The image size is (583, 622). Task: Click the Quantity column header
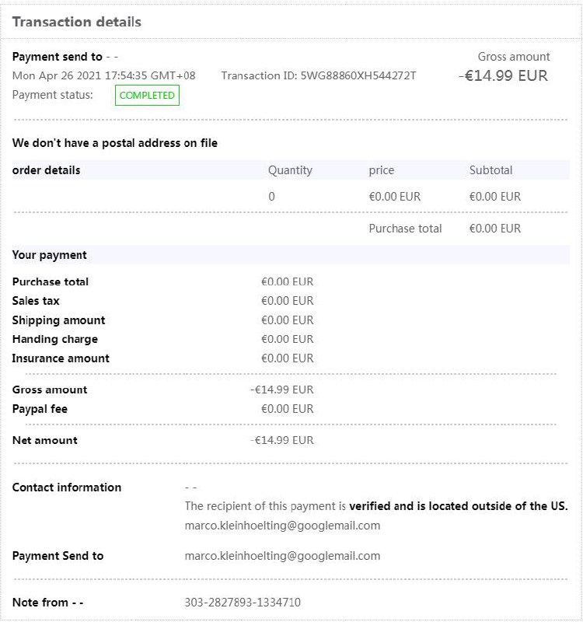[290, 170]
